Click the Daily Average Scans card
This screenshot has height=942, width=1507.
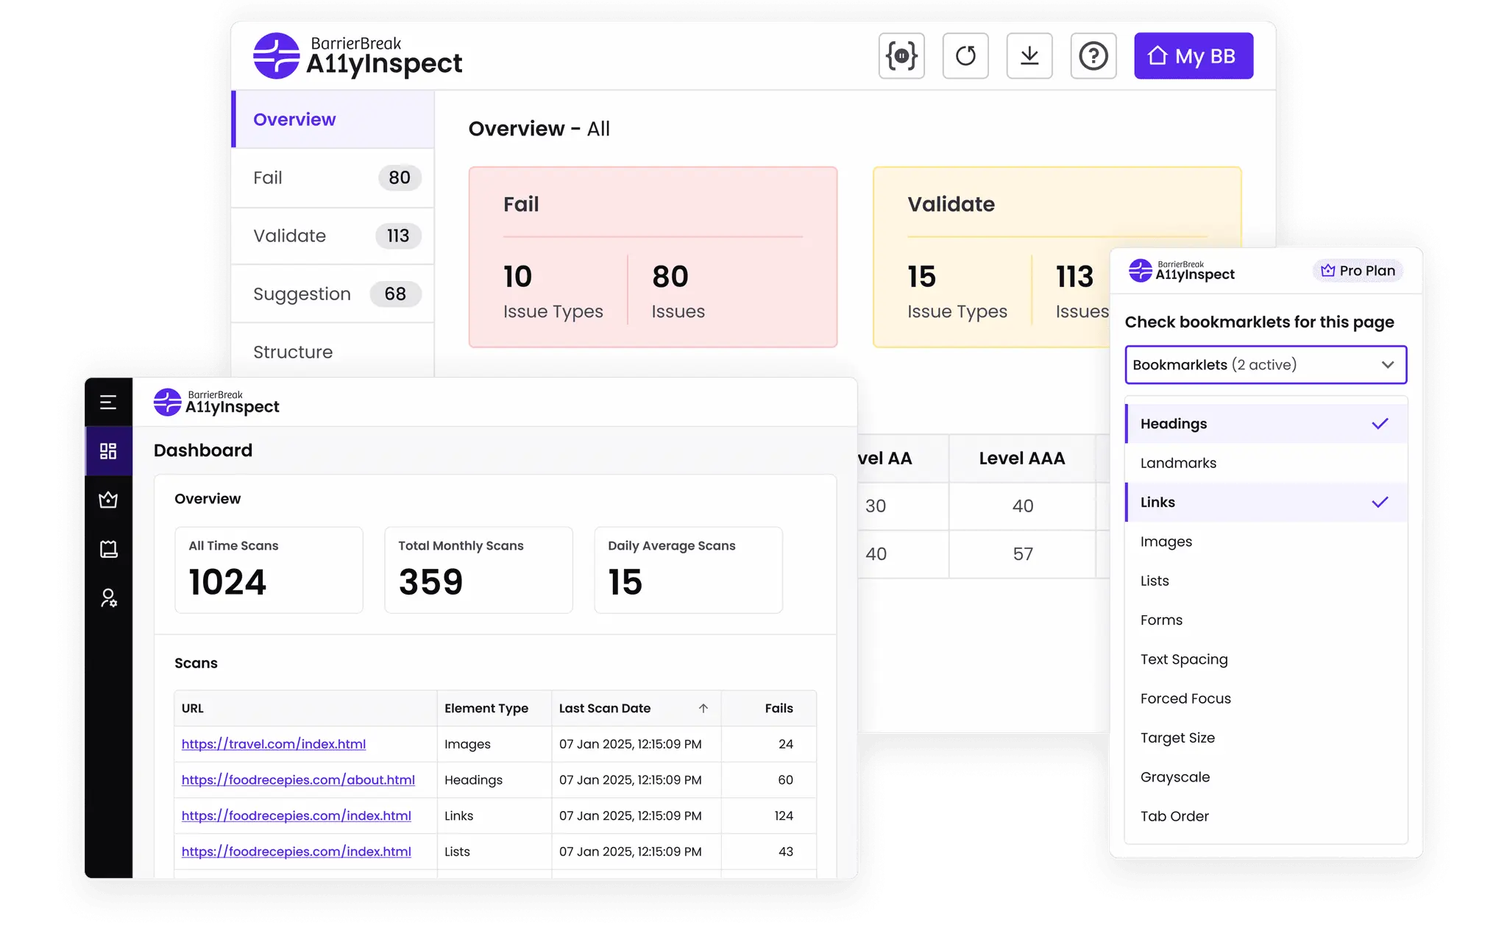point(688,570)
